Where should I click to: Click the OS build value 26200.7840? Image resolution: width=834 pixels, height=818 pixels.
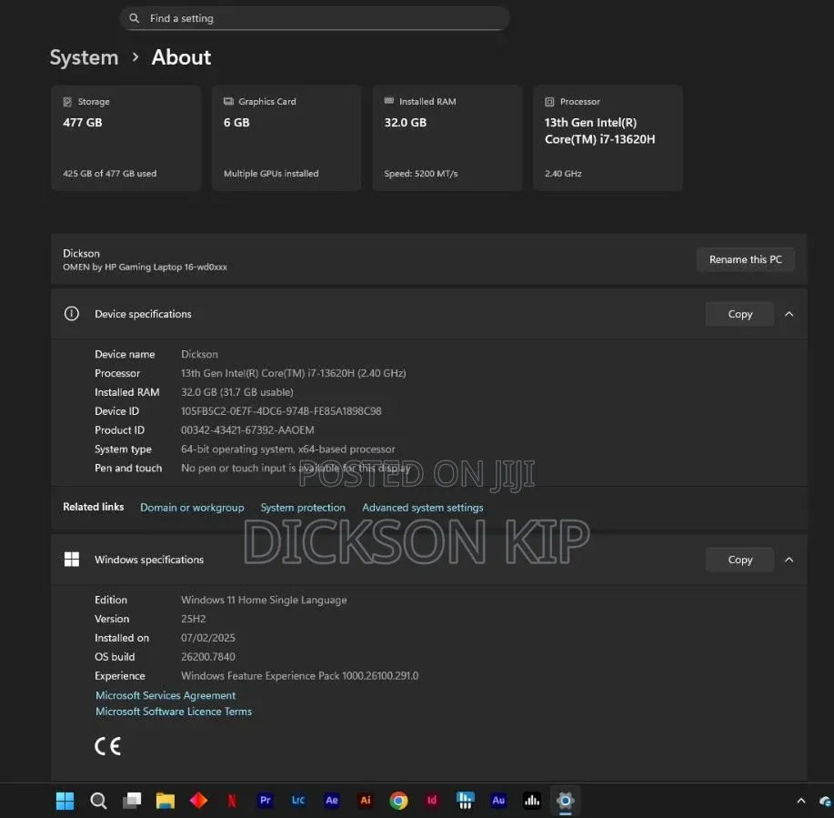tap(208, 657)
